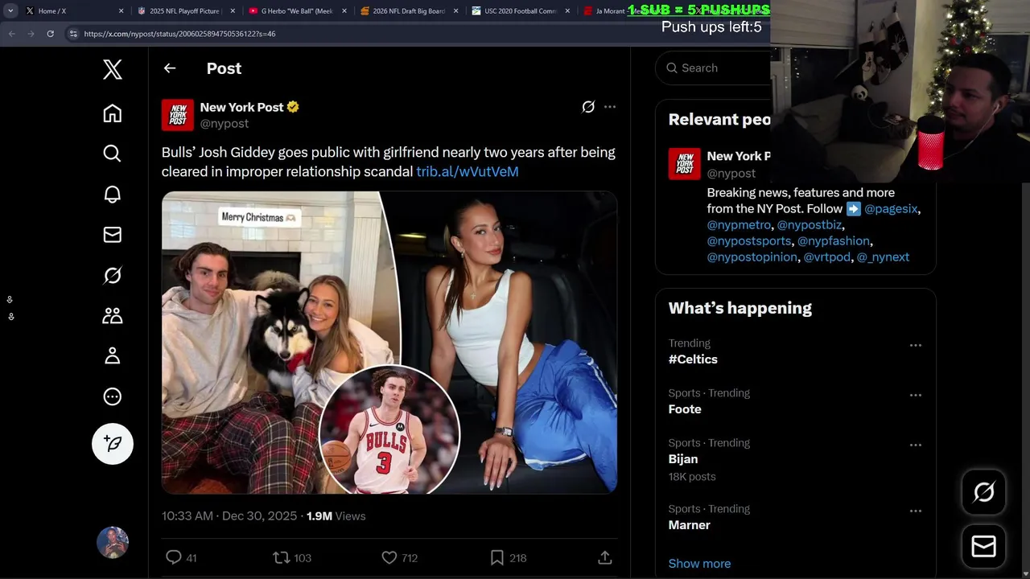Screen dimensions: 1030x579
Task: Click the New York Post avatar on the post
Action: [178, 115]
